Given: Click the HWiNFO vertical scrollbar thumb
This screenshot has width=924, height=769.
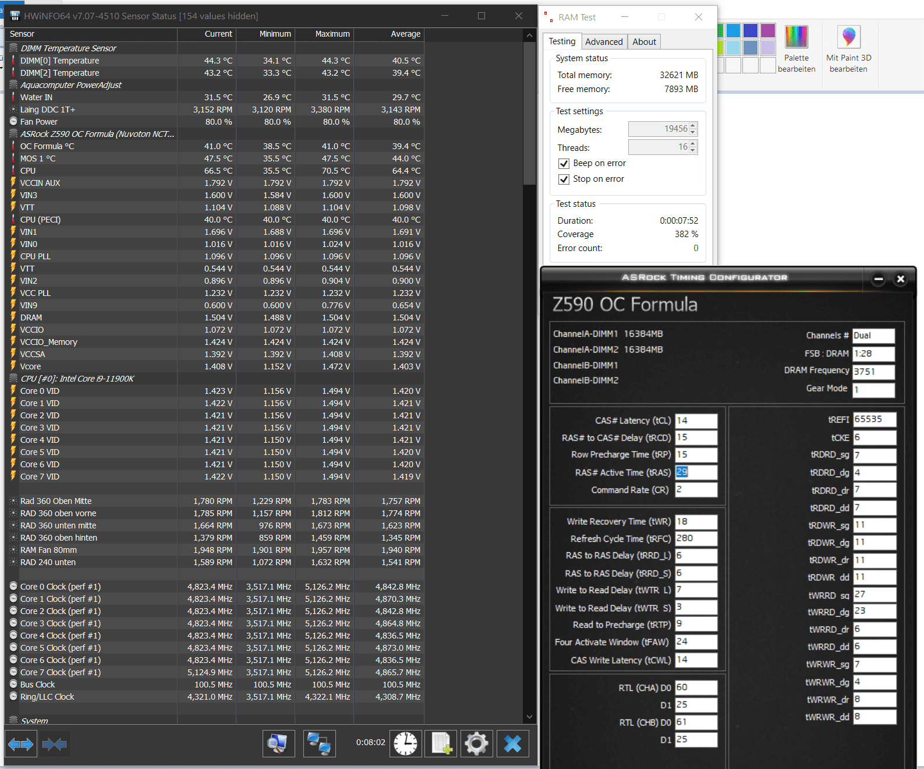Looking at the screenshot, I should tap(529, 114).
